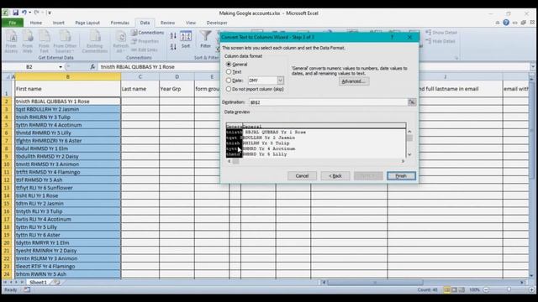Click the data preview scroll down arrow
The image size is (538, 302).
pos(409,154)
